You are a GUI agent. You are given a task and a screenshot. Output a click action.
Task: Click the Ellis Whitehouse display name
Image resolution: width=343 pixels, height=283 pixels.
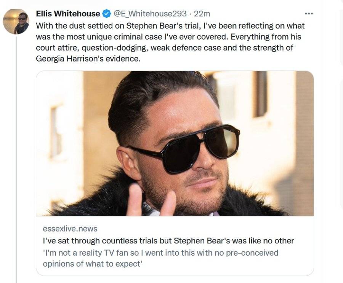[68, 14]
